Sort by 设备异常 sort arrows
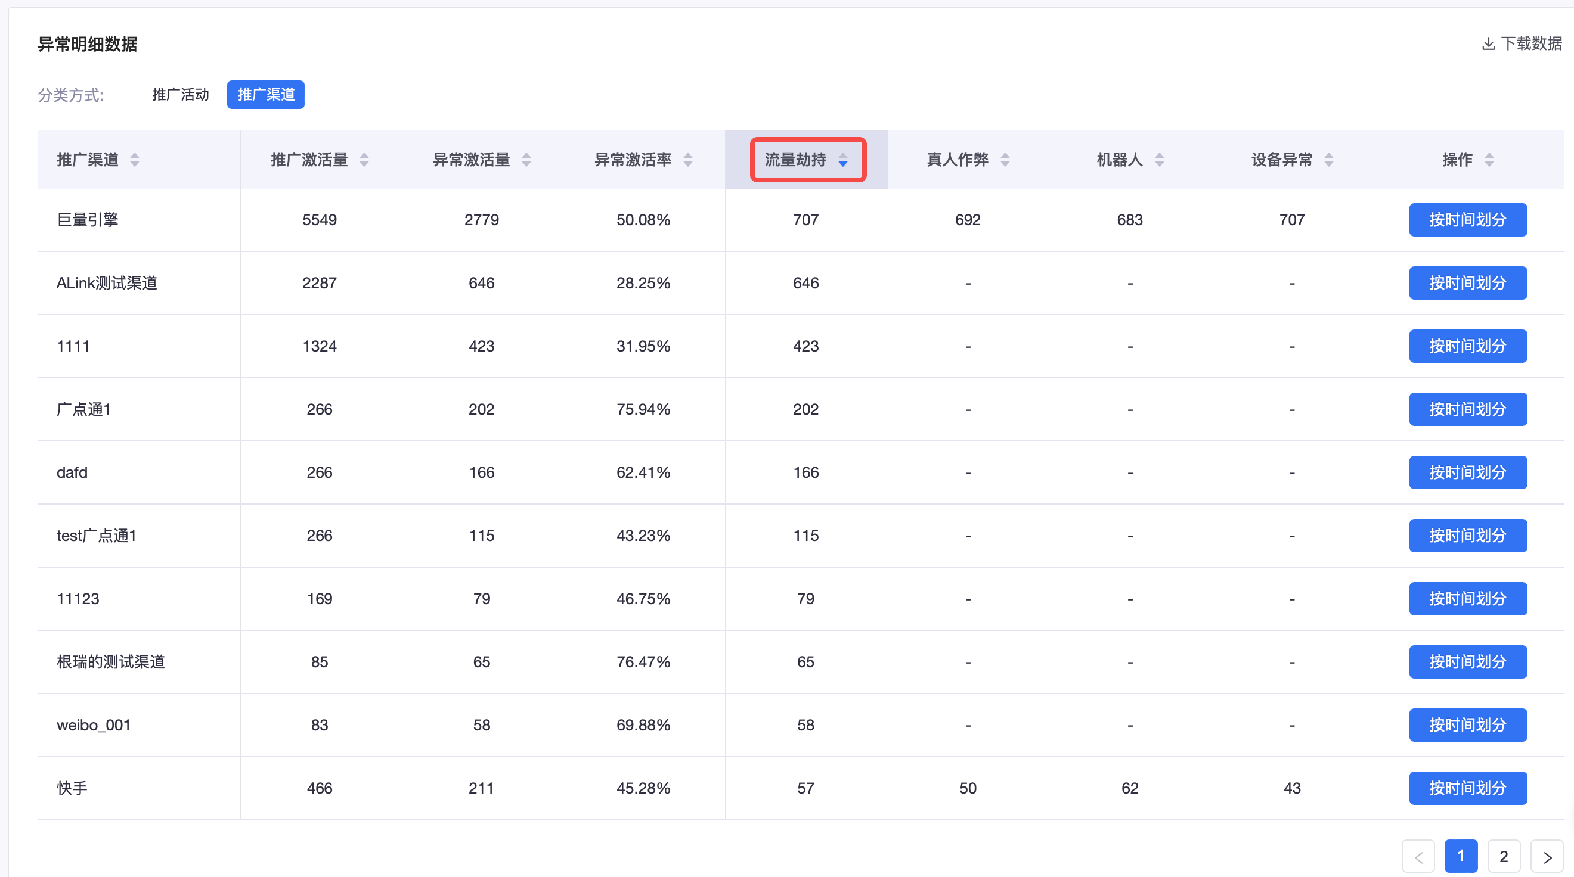 (x=1329, y=160)
